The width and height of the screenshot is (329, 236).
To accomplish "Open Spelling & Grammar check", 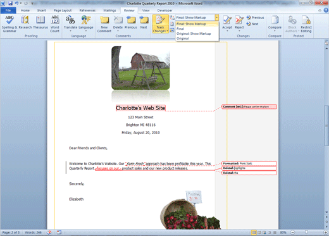I will pos(9,24).
